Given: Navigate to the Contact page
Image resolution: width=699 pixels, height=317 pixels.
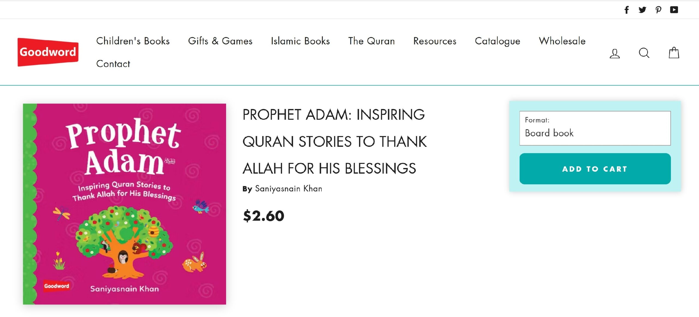Looking at the screenshot, I should point(113,64).
